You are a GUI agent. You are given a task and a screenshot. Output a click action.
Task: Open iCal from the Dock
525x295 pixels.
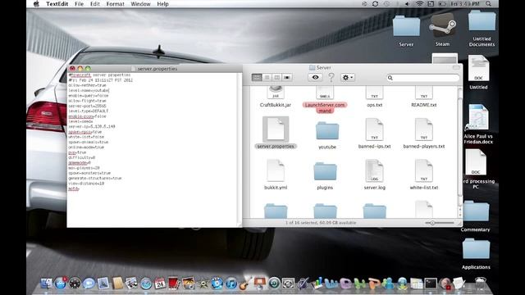point(160,284)
